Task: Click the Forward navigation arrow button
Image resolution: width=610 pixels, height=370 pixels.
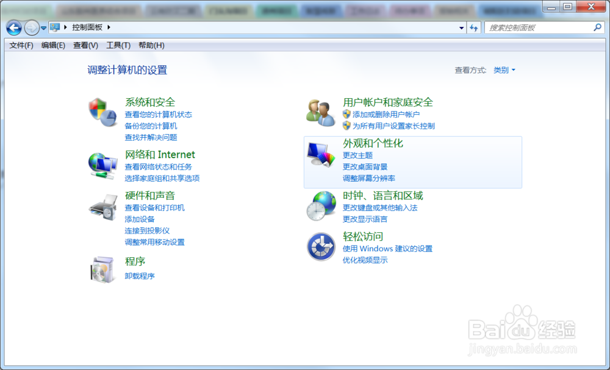Action: click(32, 27)
